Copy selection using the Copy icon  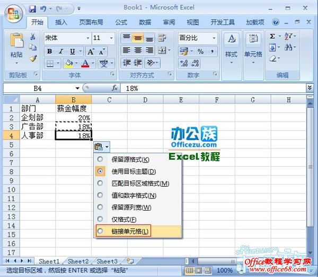(x=33, y=48)
